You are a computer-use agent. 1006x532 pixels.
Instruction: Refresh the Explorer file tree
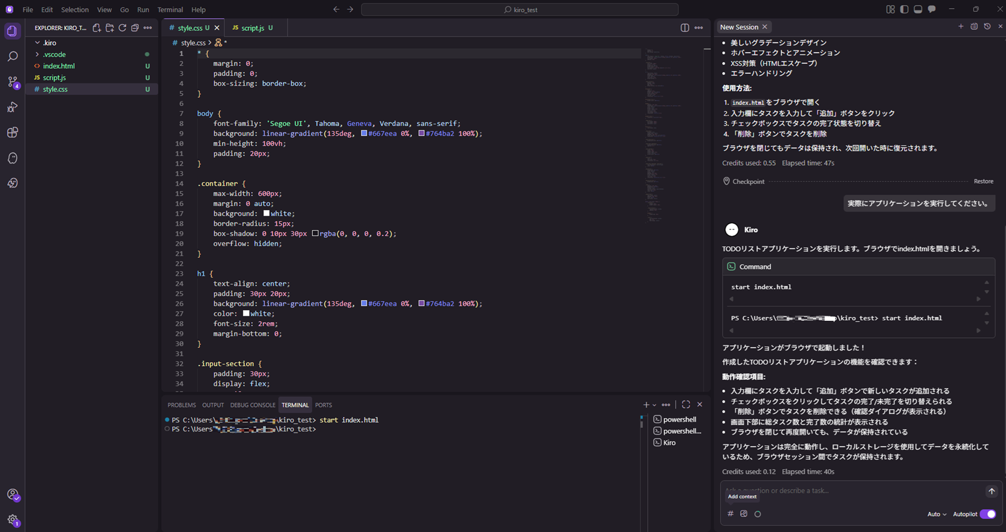point(122,28)
